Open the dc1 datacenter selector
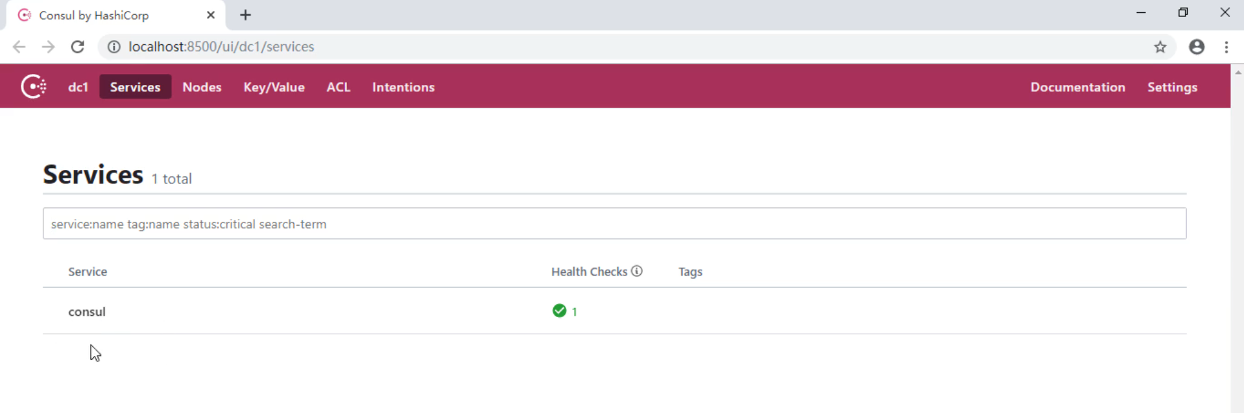The width and height of the screenshot is (1244, 413). tap(78, 87)
